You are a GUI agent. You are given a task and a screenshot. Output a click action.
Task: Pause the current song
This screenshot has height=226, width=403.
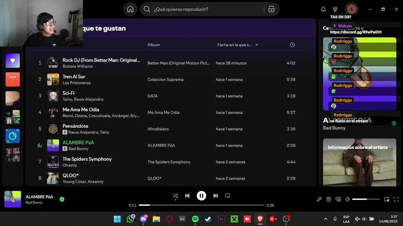pos(201,196)
